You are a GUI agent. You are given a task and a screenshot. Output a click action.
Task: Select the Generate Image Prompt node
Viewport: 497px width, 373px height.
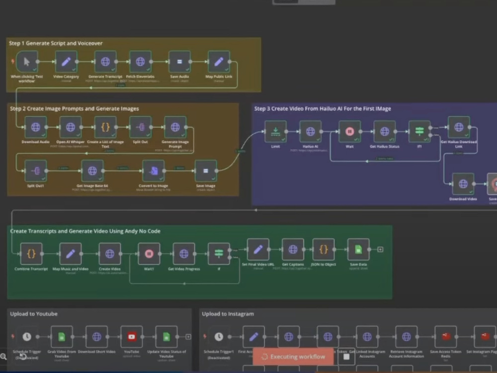pyautogui.click(x=175, y=127)
